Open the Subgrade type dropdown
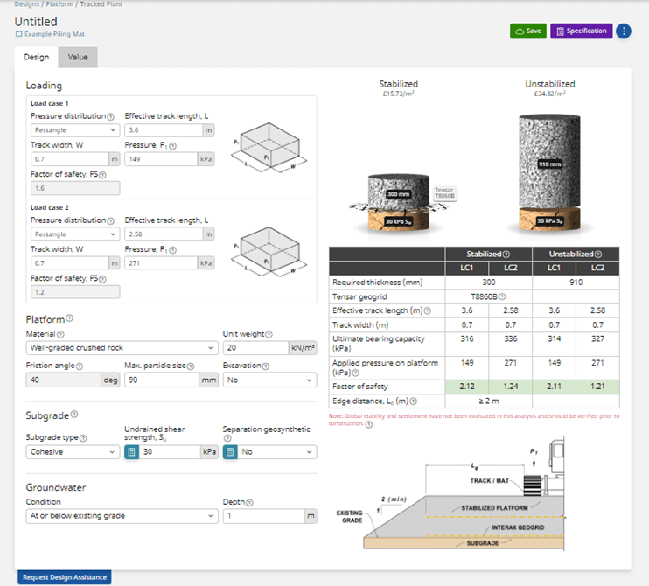Viewport: 649px width, 586px height. [74, 452]
